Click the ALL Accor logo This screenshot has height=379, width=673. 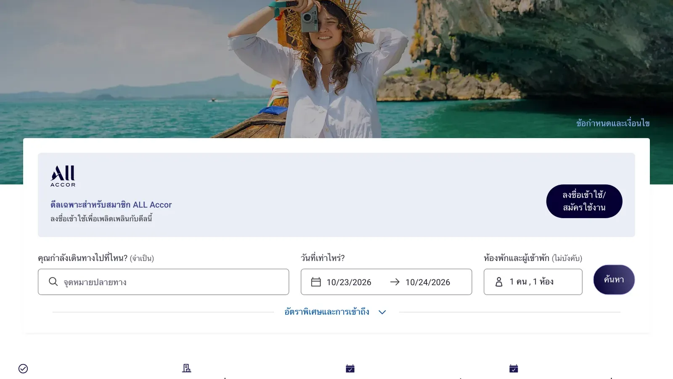pos(63,176)
